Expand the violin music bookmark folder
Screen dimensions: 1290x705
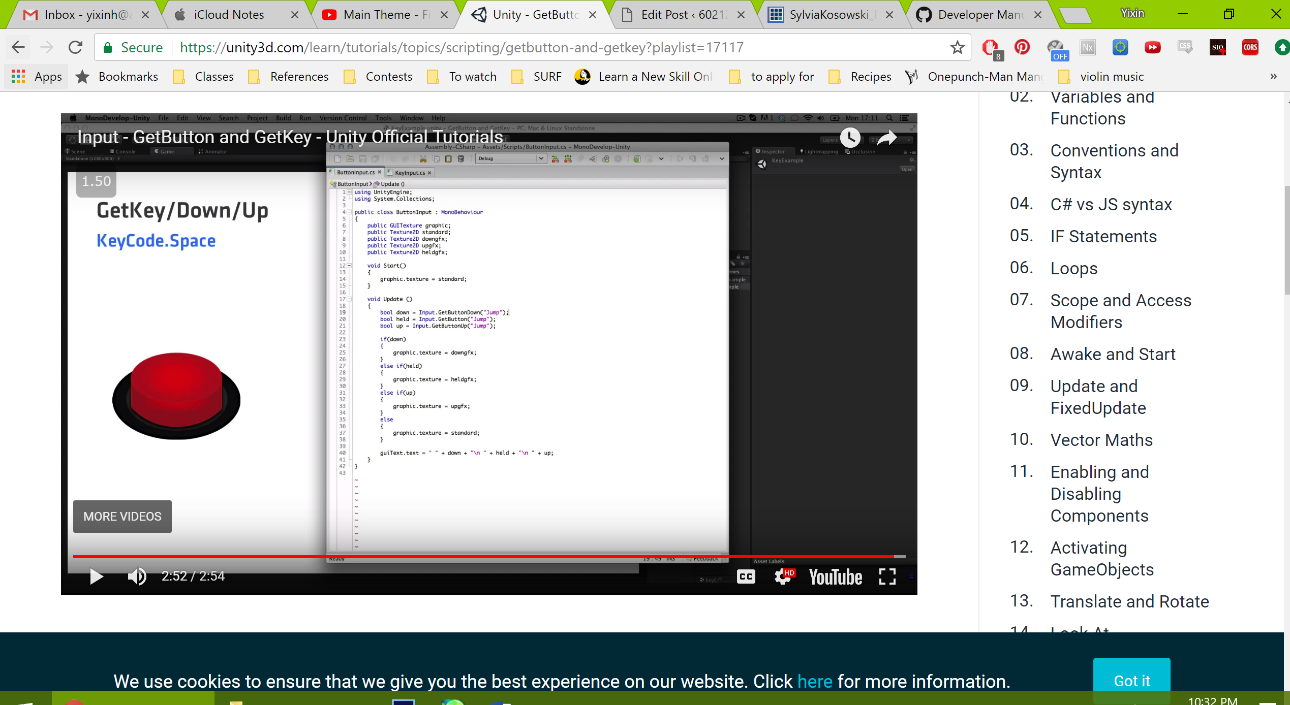coord(1101,77)
